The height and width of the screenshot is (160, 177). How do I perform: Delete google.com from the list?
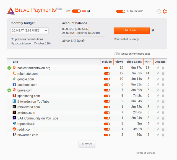163,79
